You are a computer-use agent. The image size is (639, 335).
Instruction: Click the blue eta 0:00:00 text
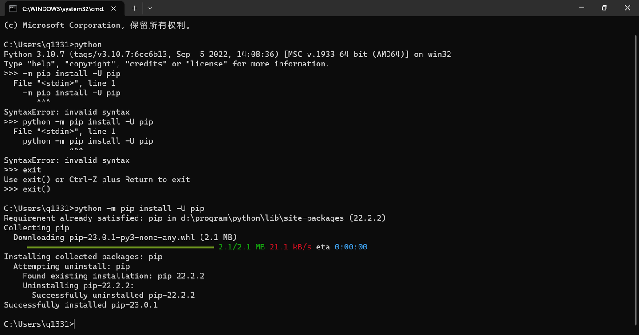(x=351, y=247)
